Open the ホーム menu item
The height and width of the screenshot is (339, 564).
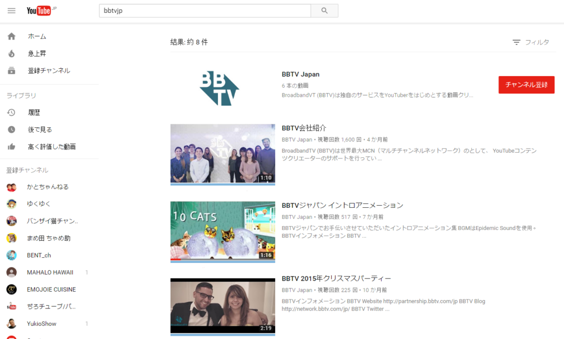click(x=37, y=36)
